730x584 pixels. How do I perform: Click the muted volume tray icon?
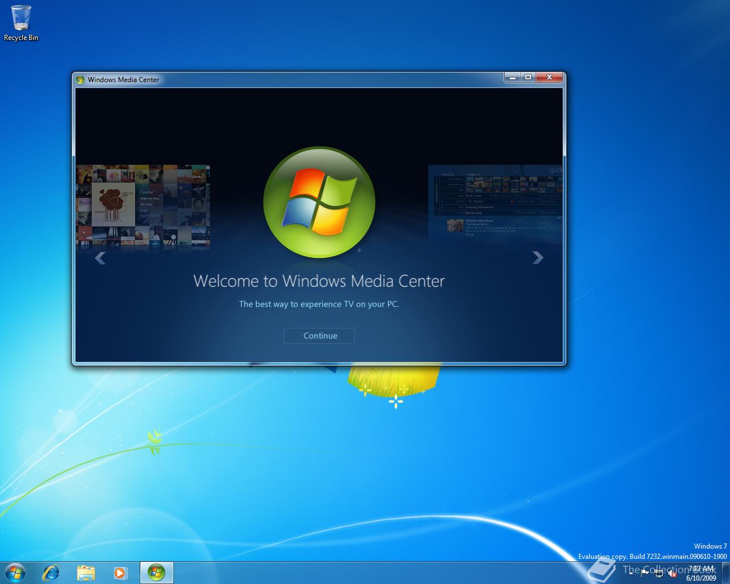tap(672, 573)
